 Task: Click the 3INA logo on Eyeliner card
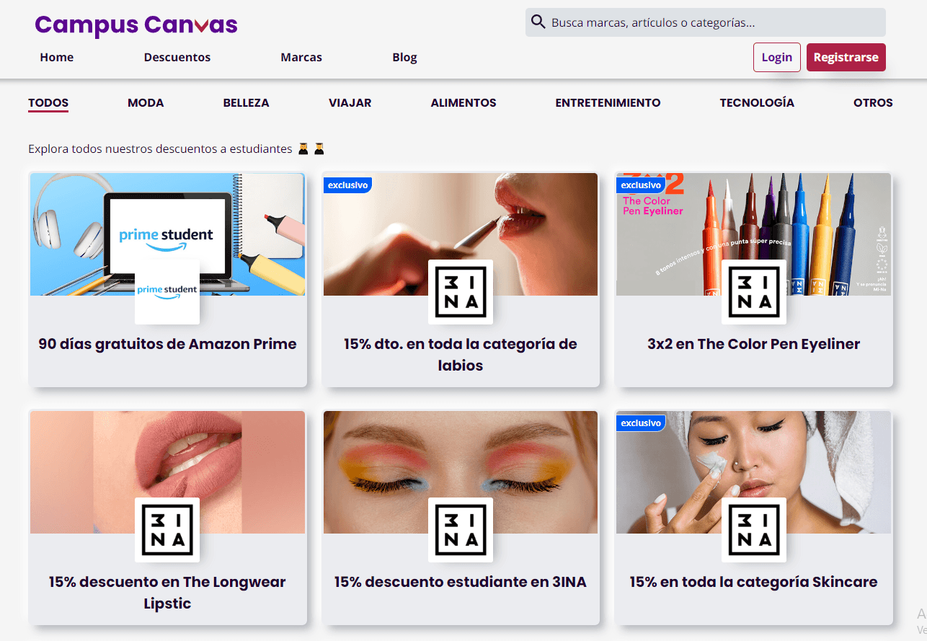(x=754, y=291)
